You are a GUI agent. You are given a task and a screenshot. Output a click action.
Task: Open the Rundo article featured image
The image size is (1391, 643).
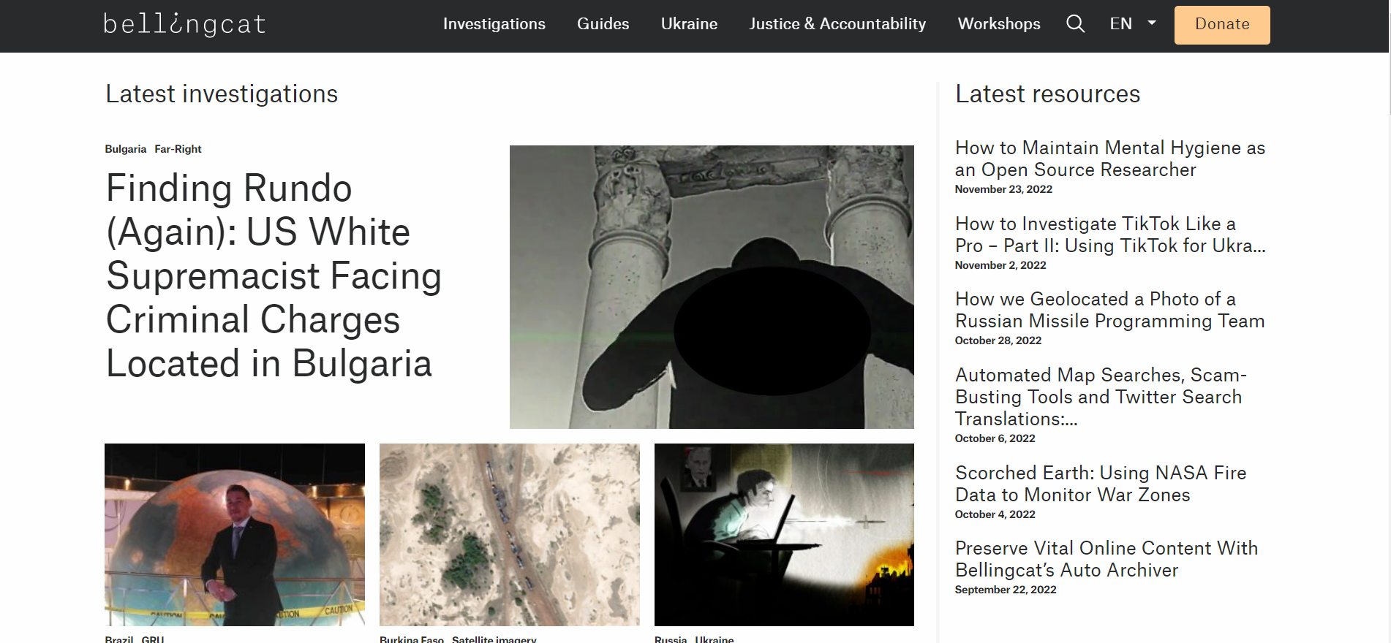[712, 287]
